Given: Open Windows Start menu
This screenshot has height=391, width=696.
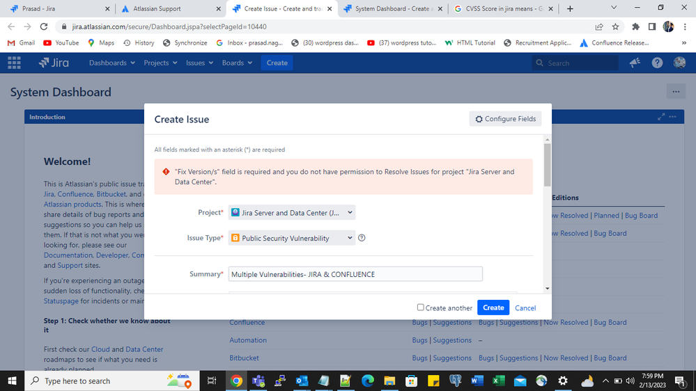Looking at the screenshot, I should click(x=12, y=381).
